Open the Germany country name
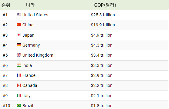 click(x=31, y=45)
